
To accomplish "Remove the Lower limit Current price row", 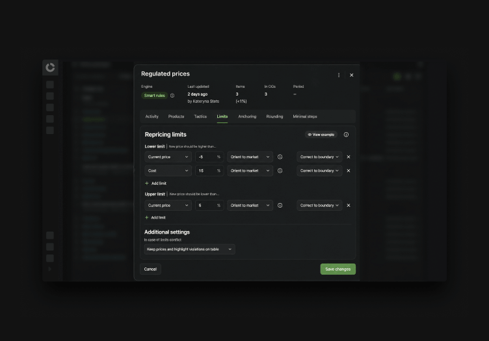I will point(349,157).
